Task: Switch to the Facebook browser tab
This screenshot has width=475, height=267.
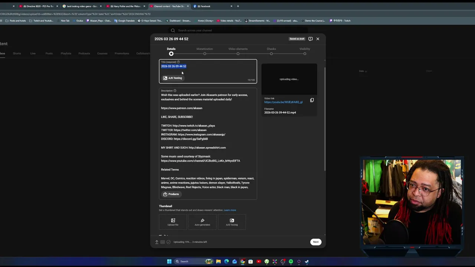Action: tap(212, 6)
